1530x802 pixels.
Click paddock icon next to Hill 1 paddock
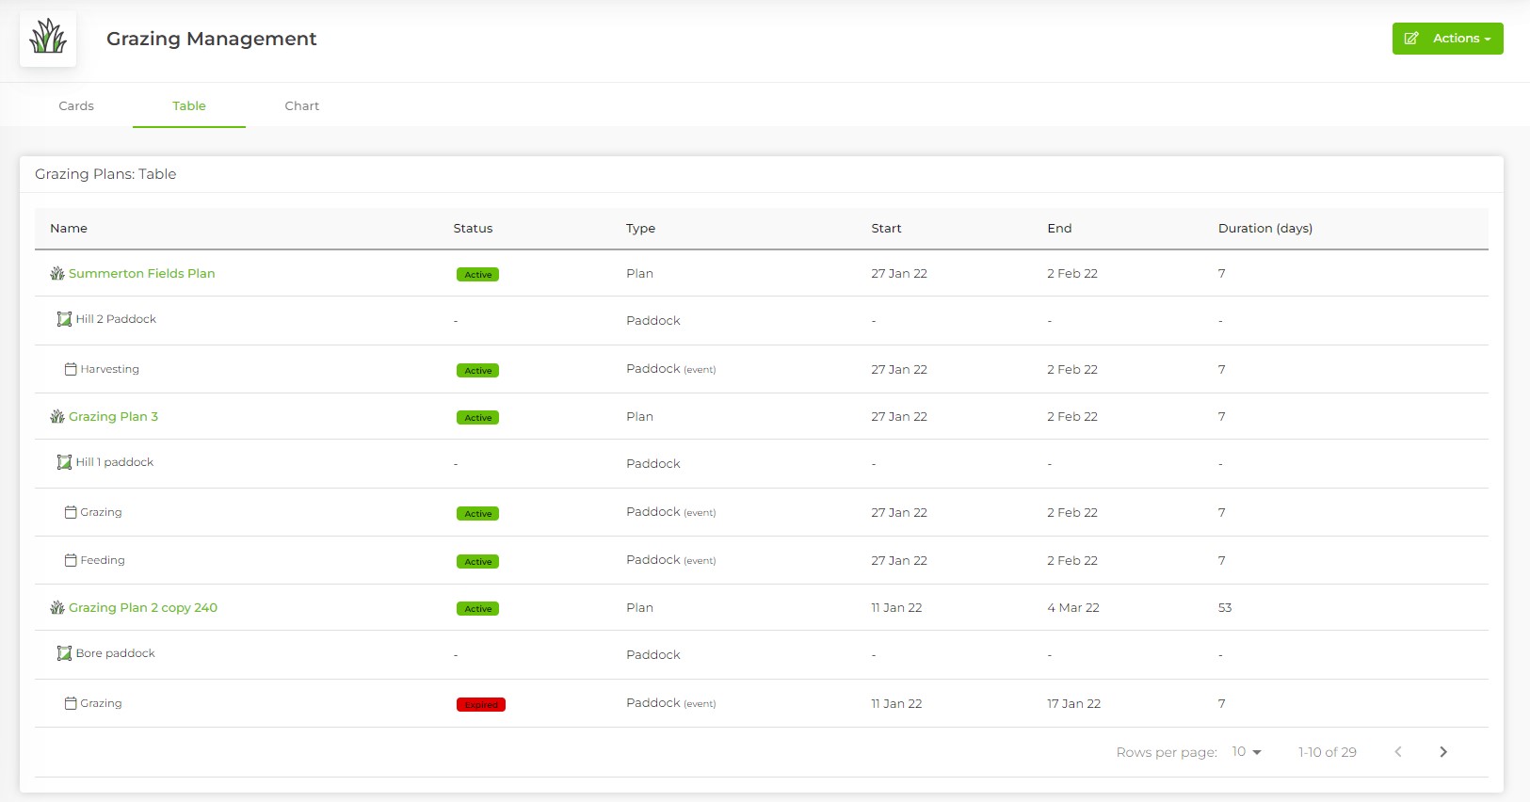click(x=64, y=462)
